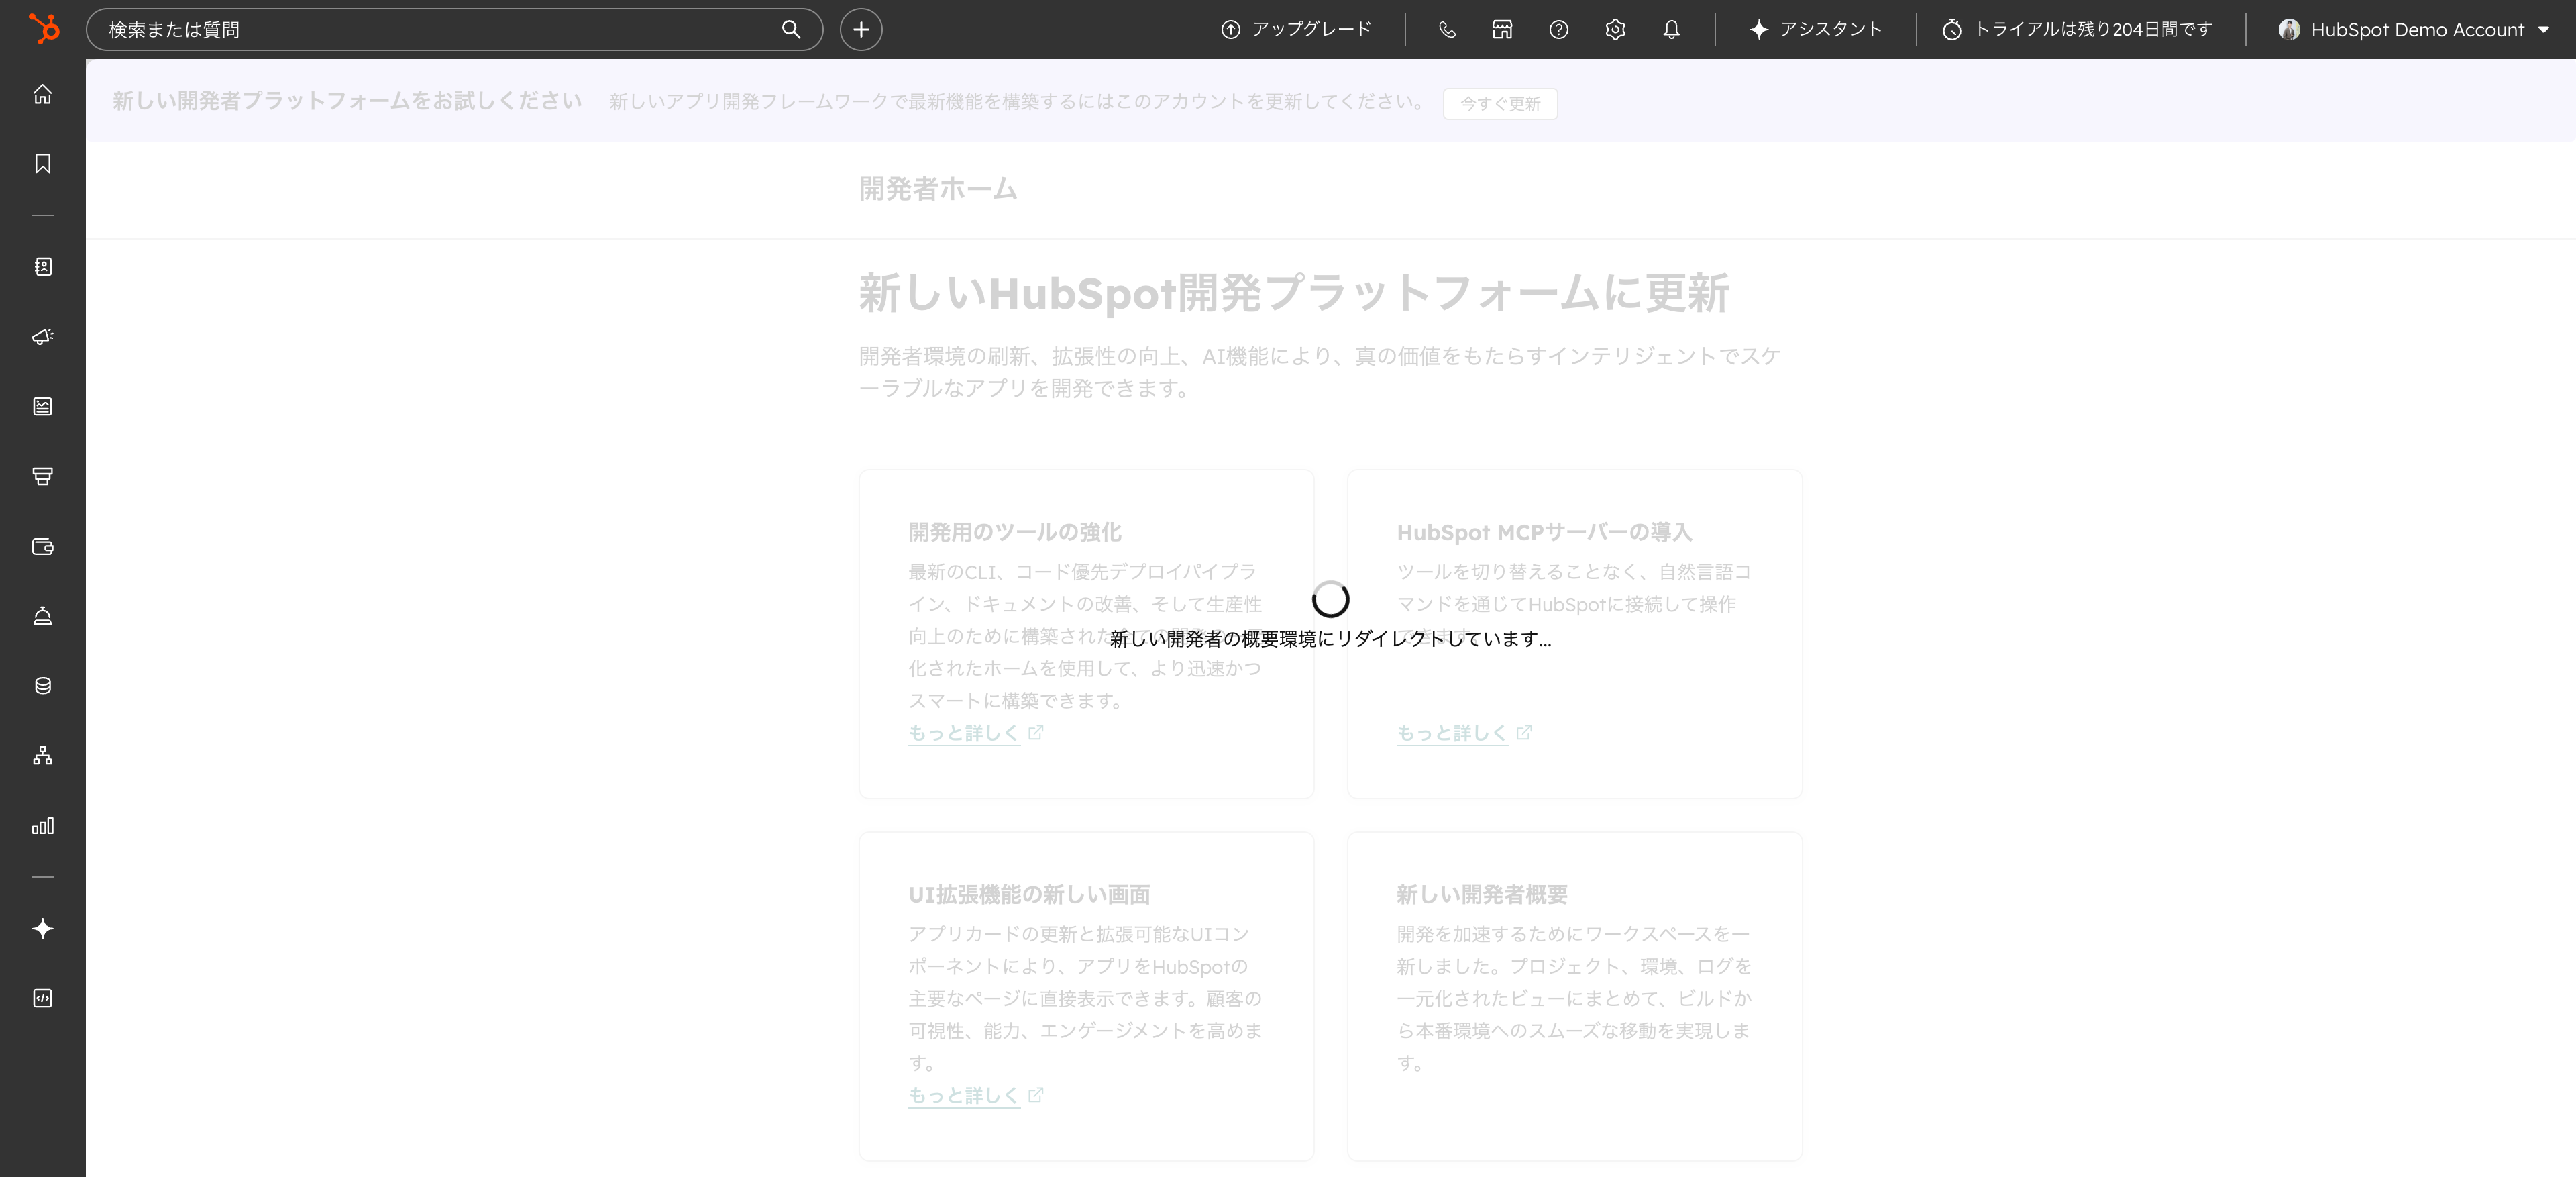Open the Marketplace storefront icon

coord(1502,30)
